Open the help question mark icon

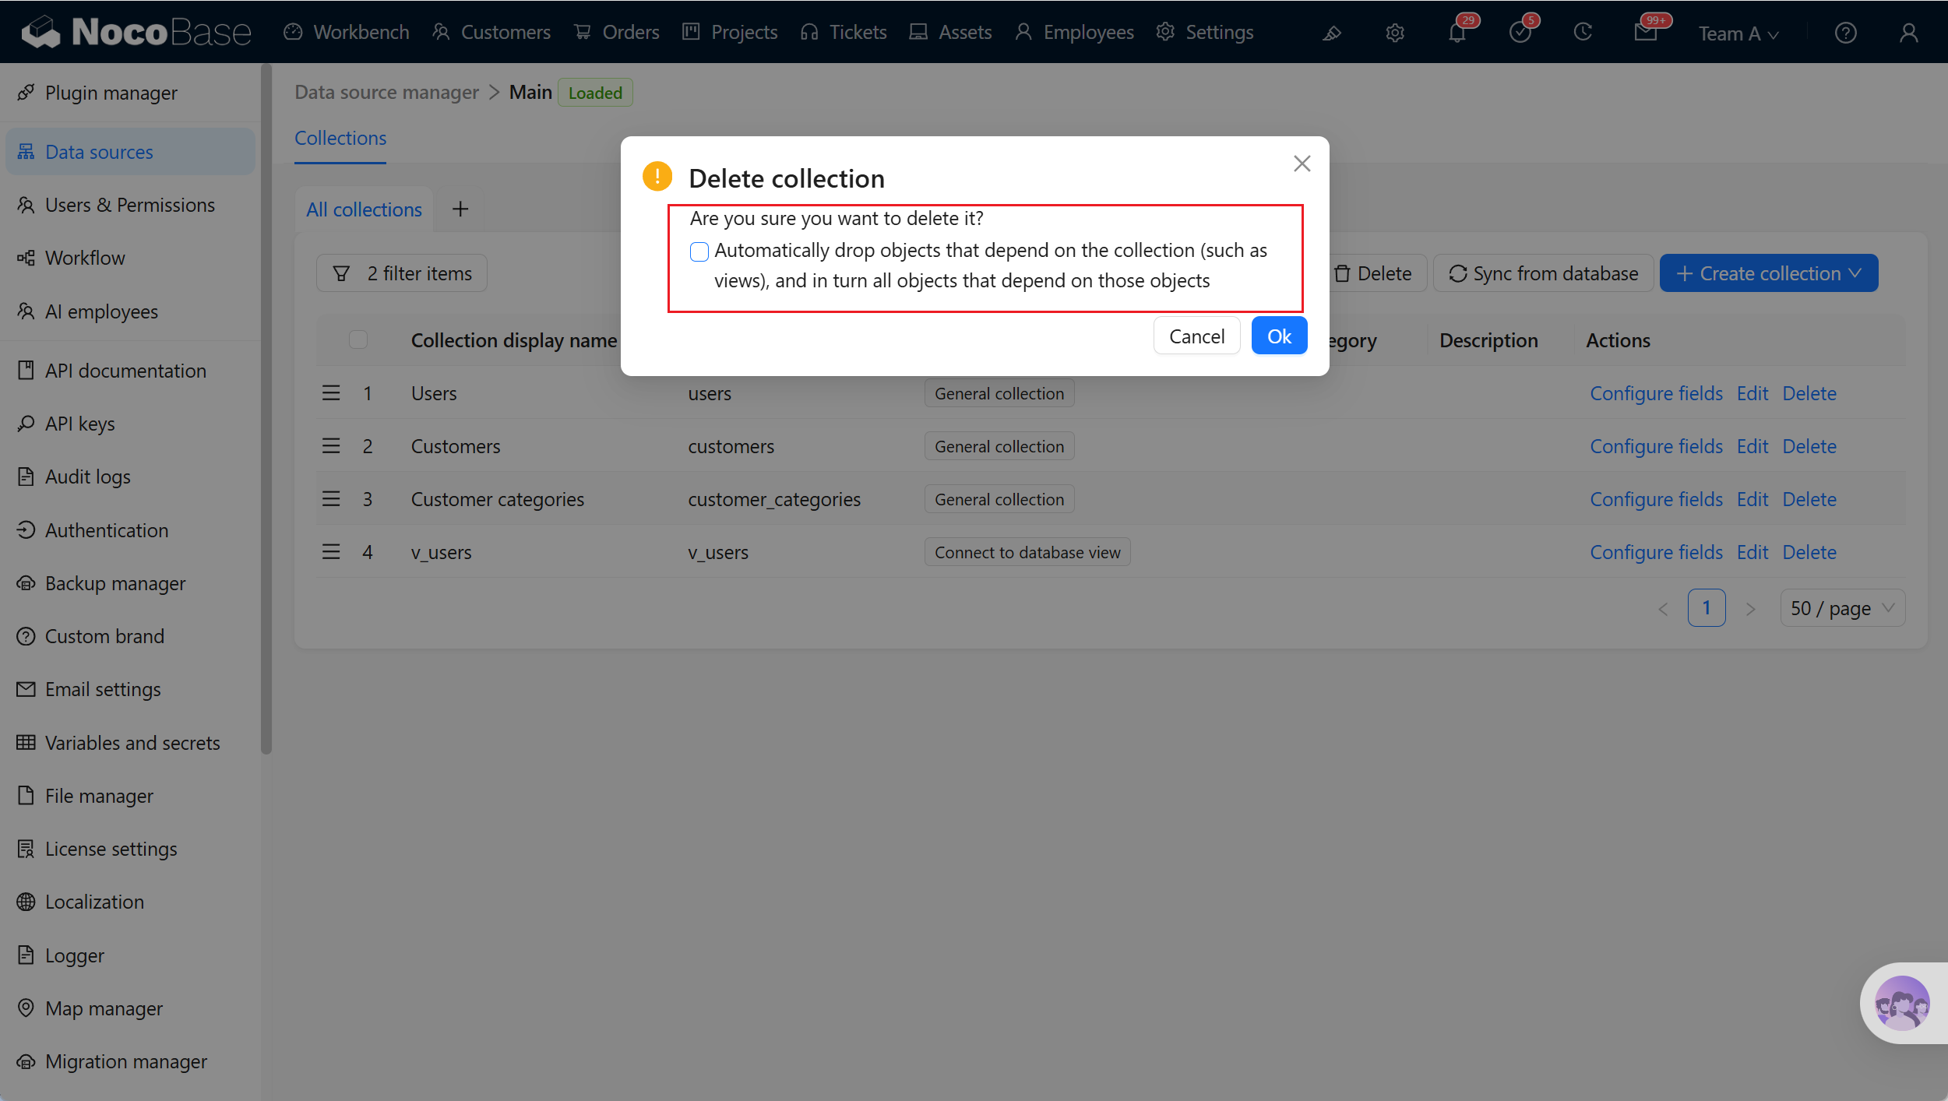[x=1845, y=33]
